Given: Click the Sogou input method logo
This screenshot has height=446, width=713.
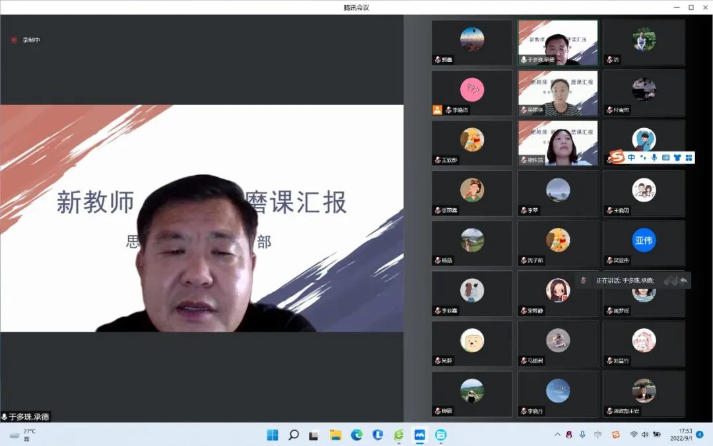Looking at the screenshot, I should pos(617,157).
